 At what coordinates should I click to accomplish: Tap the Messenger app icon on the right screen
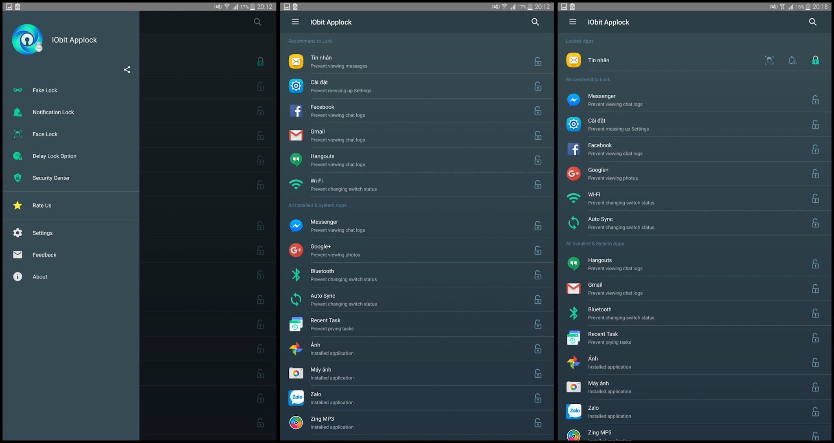(573, 100)
